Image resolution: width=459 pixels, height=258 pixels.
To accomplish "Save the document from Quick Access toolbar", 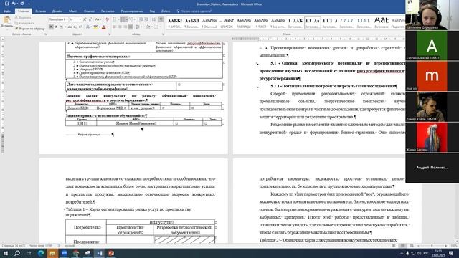I will (6, 4).
